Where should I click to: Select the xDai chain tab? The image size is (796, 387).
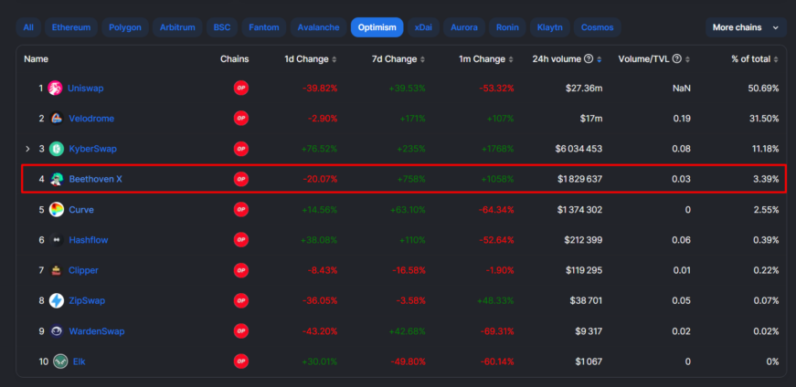[423, 27]
